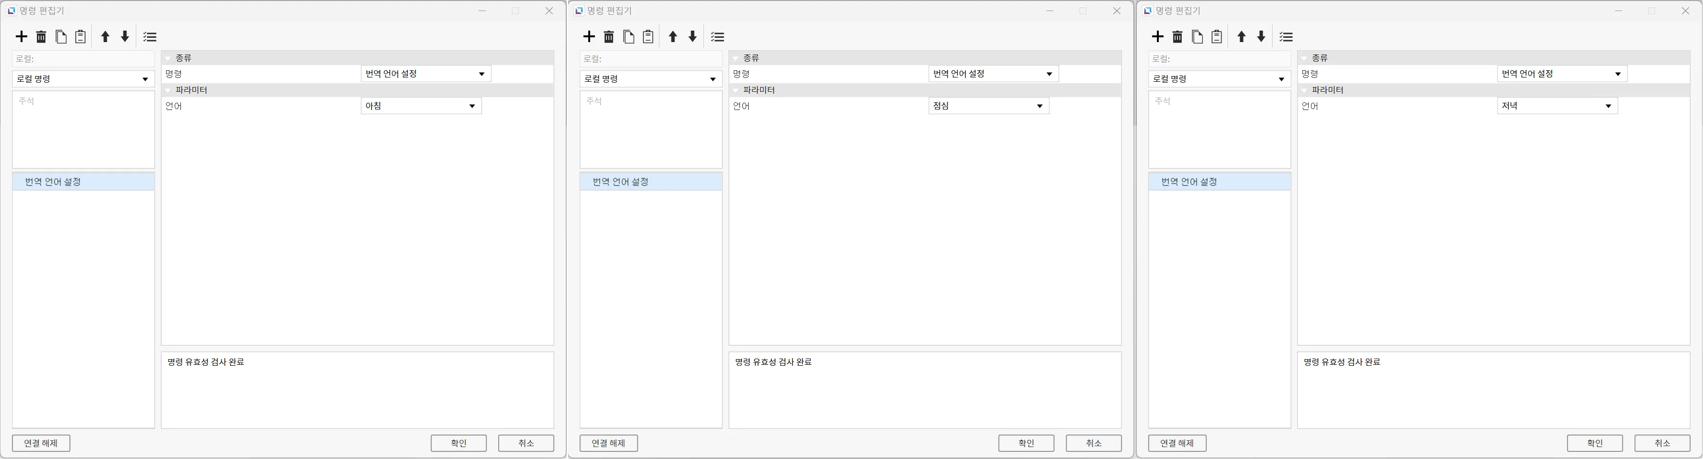Click the copy icon in the right window

pyautogui.click(x=1197, y=37)
